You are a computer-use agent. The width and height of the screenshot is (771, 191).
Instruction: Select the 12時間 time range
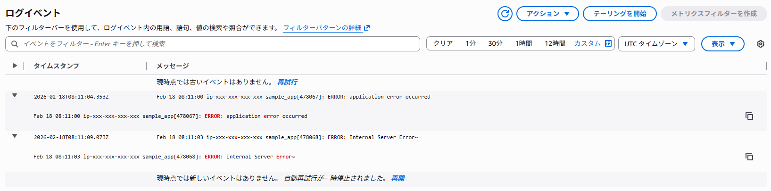point(555,43)
